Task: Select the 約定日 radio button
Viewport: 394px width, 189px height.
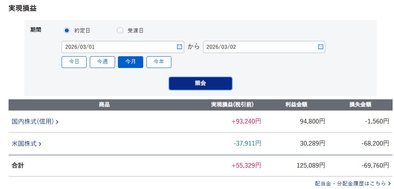Action: (67, 31)
